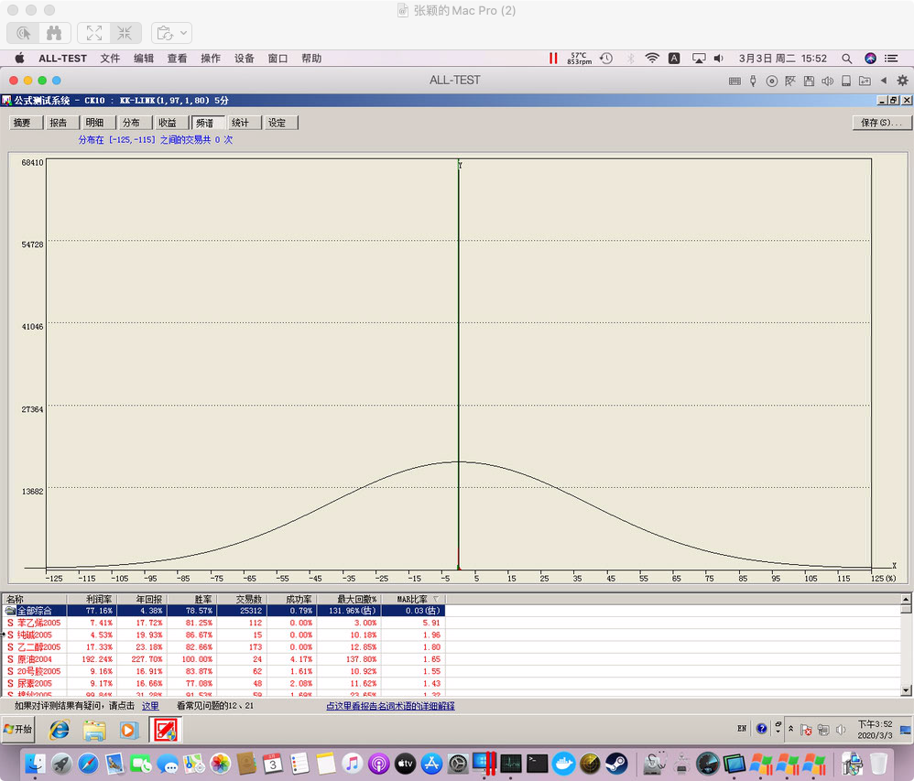Select the 尿素2005 row
The height and width of the screenshot is (781, 914).
pos(224,683)
